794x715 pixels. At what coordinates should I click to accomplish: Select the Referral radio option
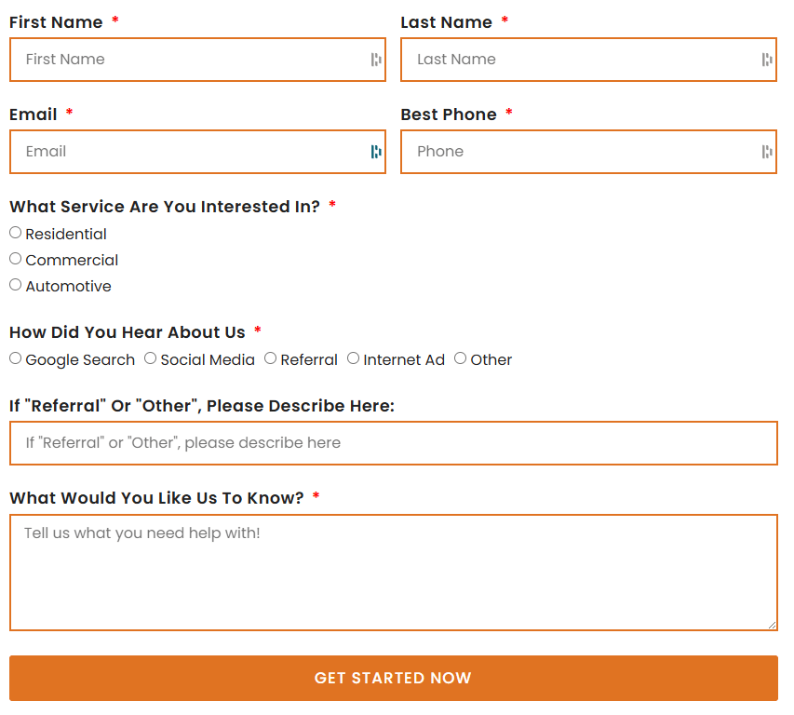(x=271, y=358)
